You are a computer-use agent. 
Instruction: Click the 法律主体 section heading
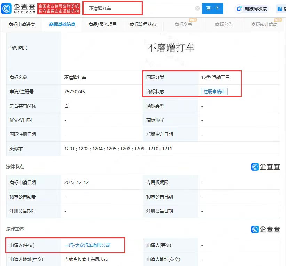point(15,229)
